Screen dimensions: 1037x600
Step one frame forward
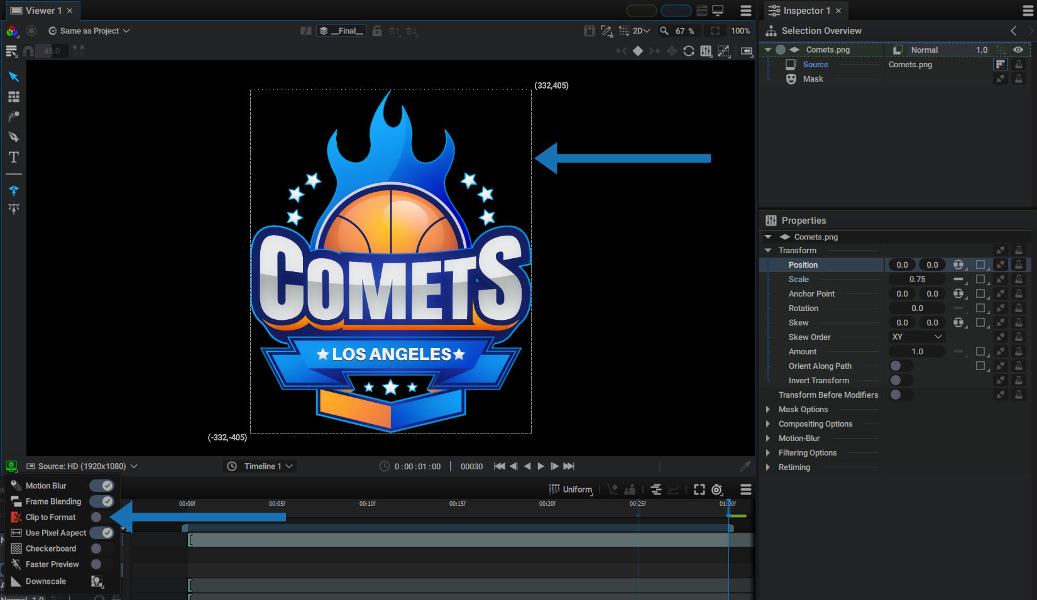(554, 466)
